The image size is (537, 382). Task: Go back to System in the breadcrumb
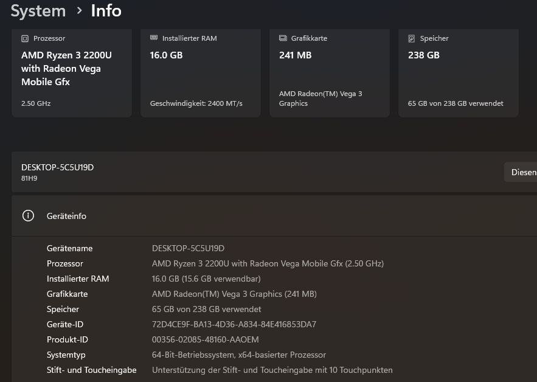pyautogui.click(x=38, y=10)
